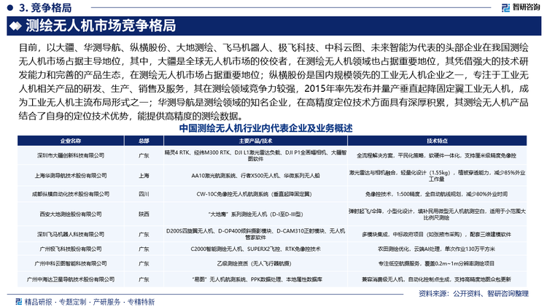547x307 pixels.
Task: Click the 智研咨询 logo at top right
Action: pyautogui.click(x=521, y=7)
